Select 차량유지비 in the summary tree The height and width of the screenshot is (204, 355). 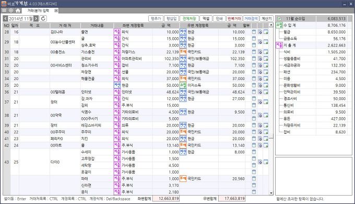click(x=292, y=125)
